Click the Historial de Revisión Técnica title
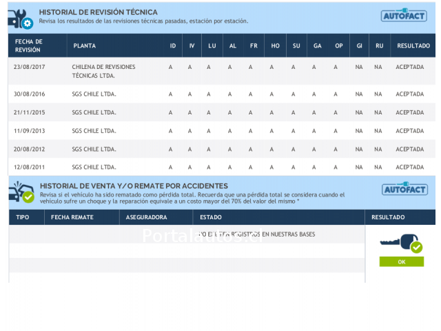The width and height of the screenshot is (441, 331). pos(98,12)
